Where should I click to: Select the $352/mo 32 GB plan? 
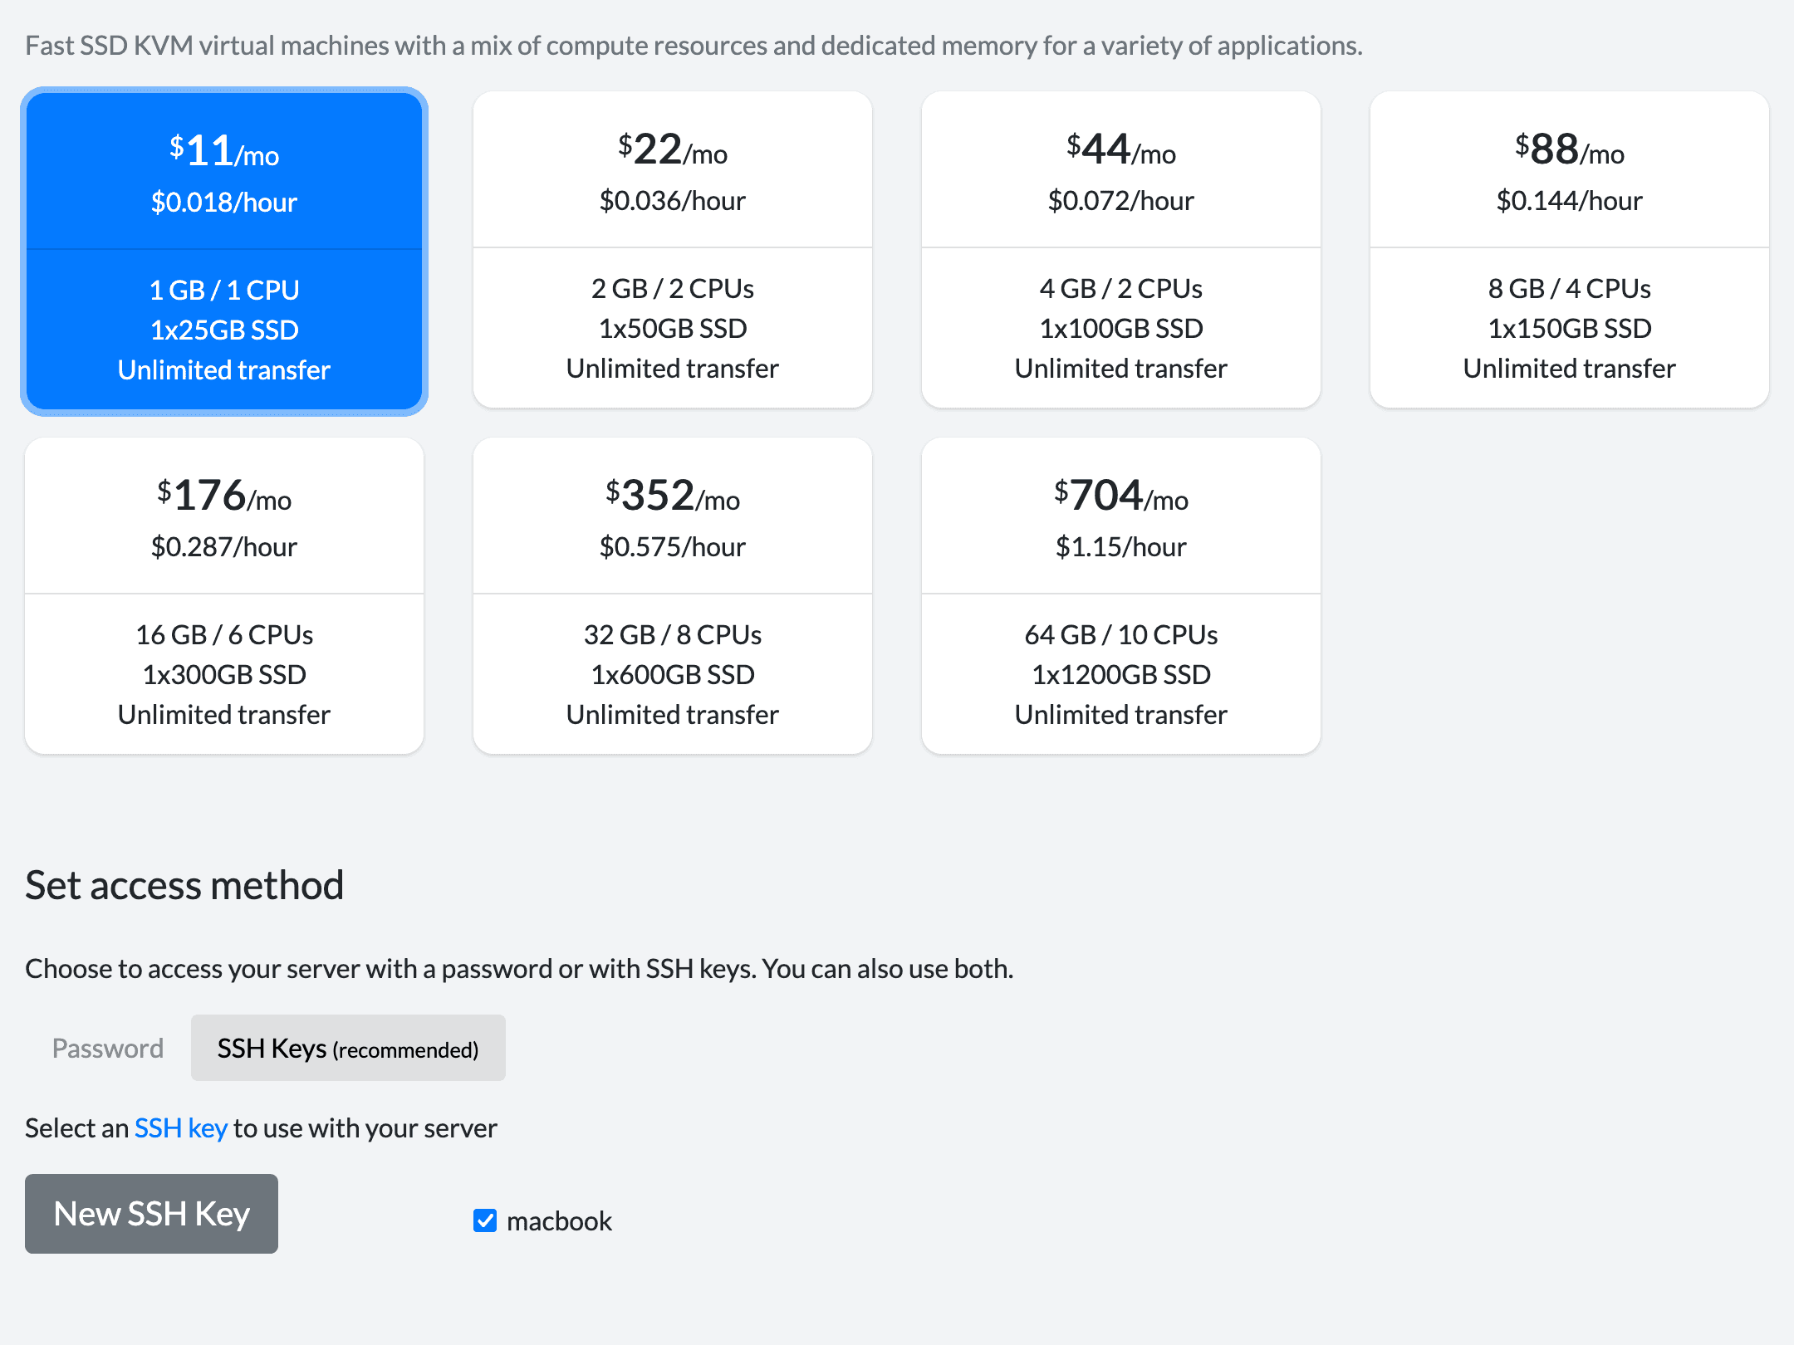[673, 595]
